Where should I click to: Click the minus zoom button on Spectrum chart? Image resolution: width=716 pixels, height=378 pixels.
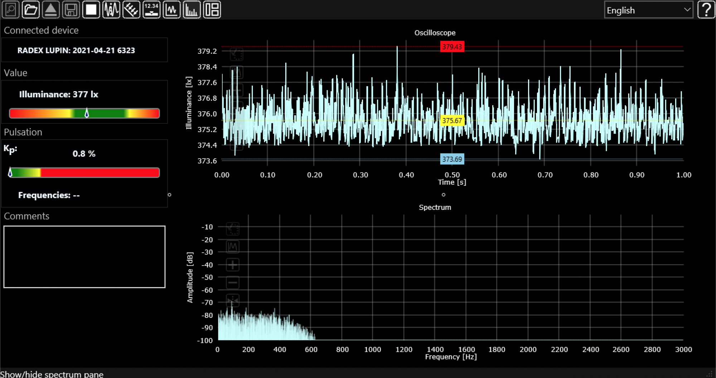233,283
